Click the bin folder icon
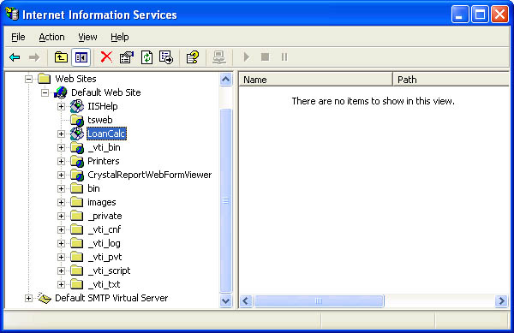514x333 pixels. click(77, 188)
